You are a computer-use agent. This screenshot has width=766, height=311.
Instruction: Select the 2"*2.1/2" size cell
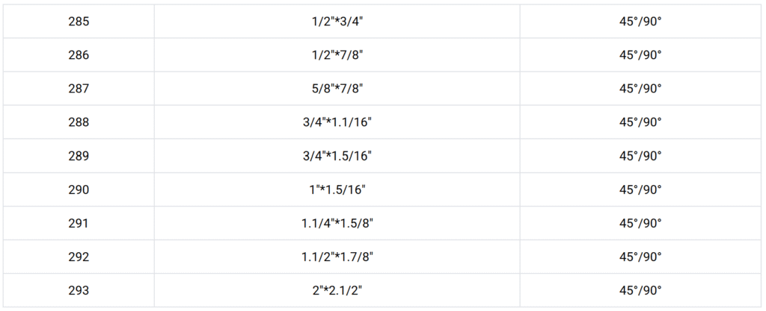pos(337,290)
